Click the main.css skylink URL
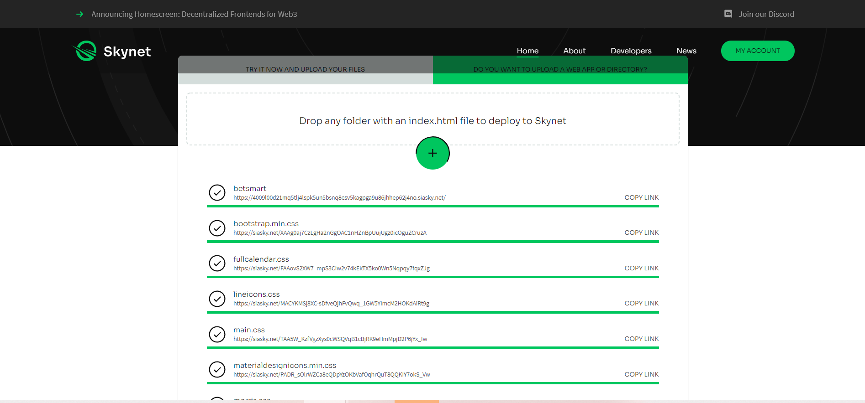 [330, 339]
